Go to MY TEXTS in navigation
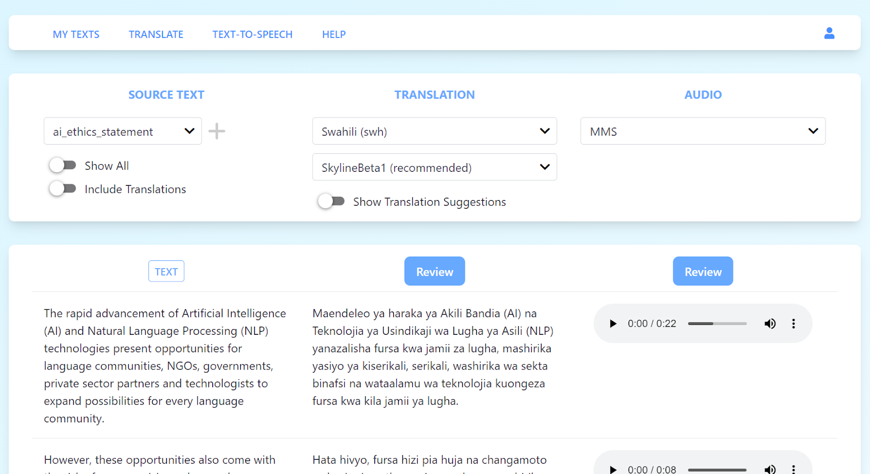The image size is (870, 474). [x=76, y=34]
